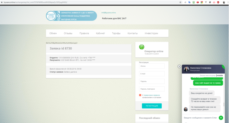Open the Инвесторам menu item
The image size is (229, 123).
pos(151,33)
